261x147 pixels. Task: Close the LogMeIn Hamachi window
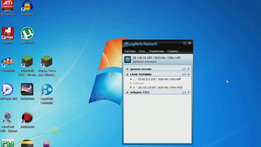(x=189, y=43)
